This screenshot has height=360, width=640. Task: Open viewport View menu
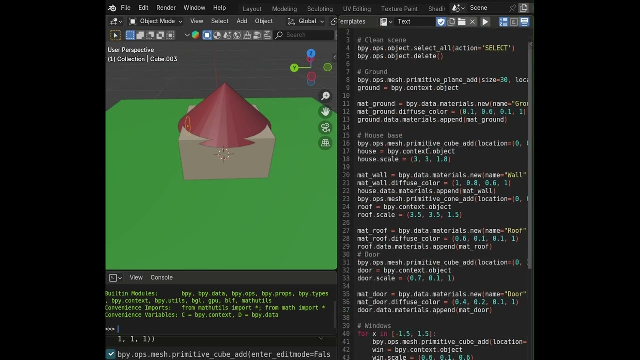[197, 21]
